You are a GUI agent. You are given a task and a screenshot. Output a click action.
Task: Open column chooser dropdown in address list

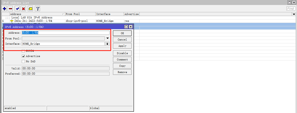coord(294,14)
